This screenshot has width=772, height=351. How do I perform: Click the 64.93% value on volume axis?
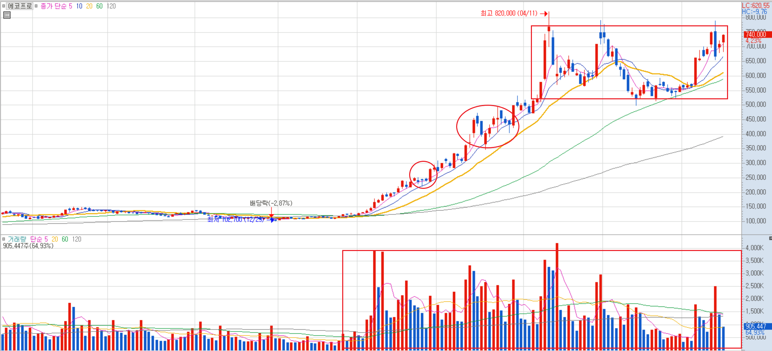click(x=755, y=332)
